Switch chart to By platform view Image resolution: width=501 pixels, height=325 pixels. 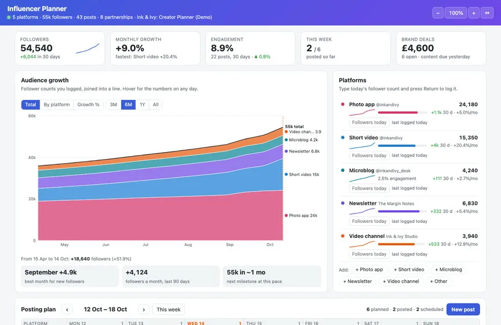(57, 104)
